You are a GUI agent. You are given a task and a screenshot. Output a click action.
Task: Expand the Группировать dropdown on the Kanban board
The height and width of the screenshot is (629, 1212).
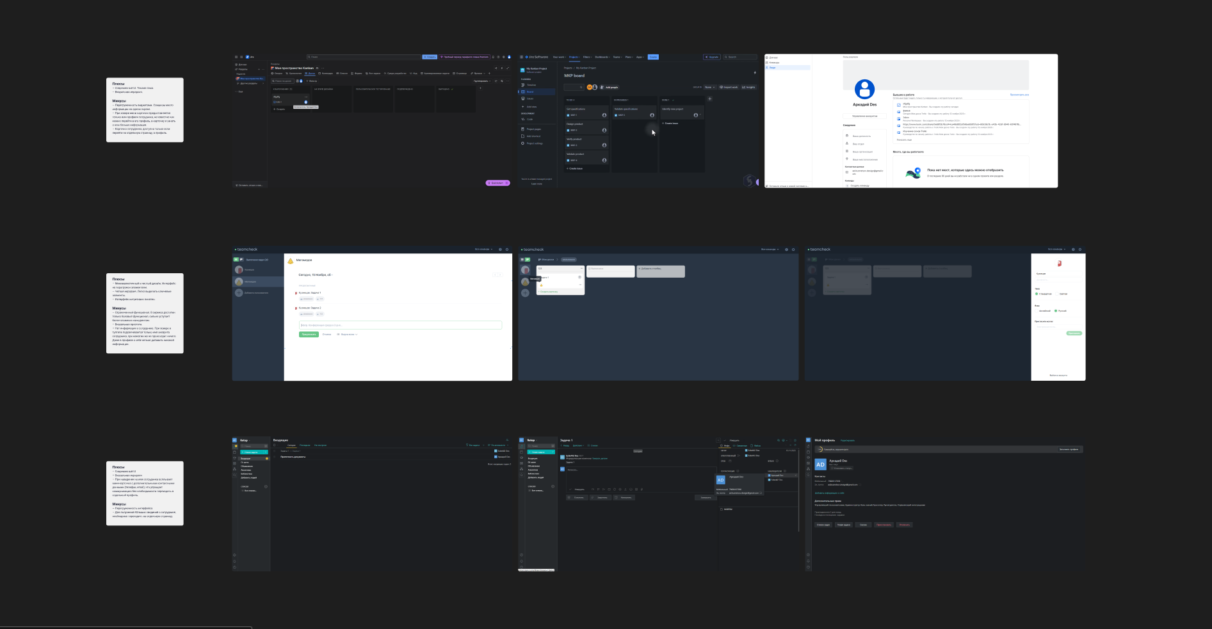click(x=482, y=81)
